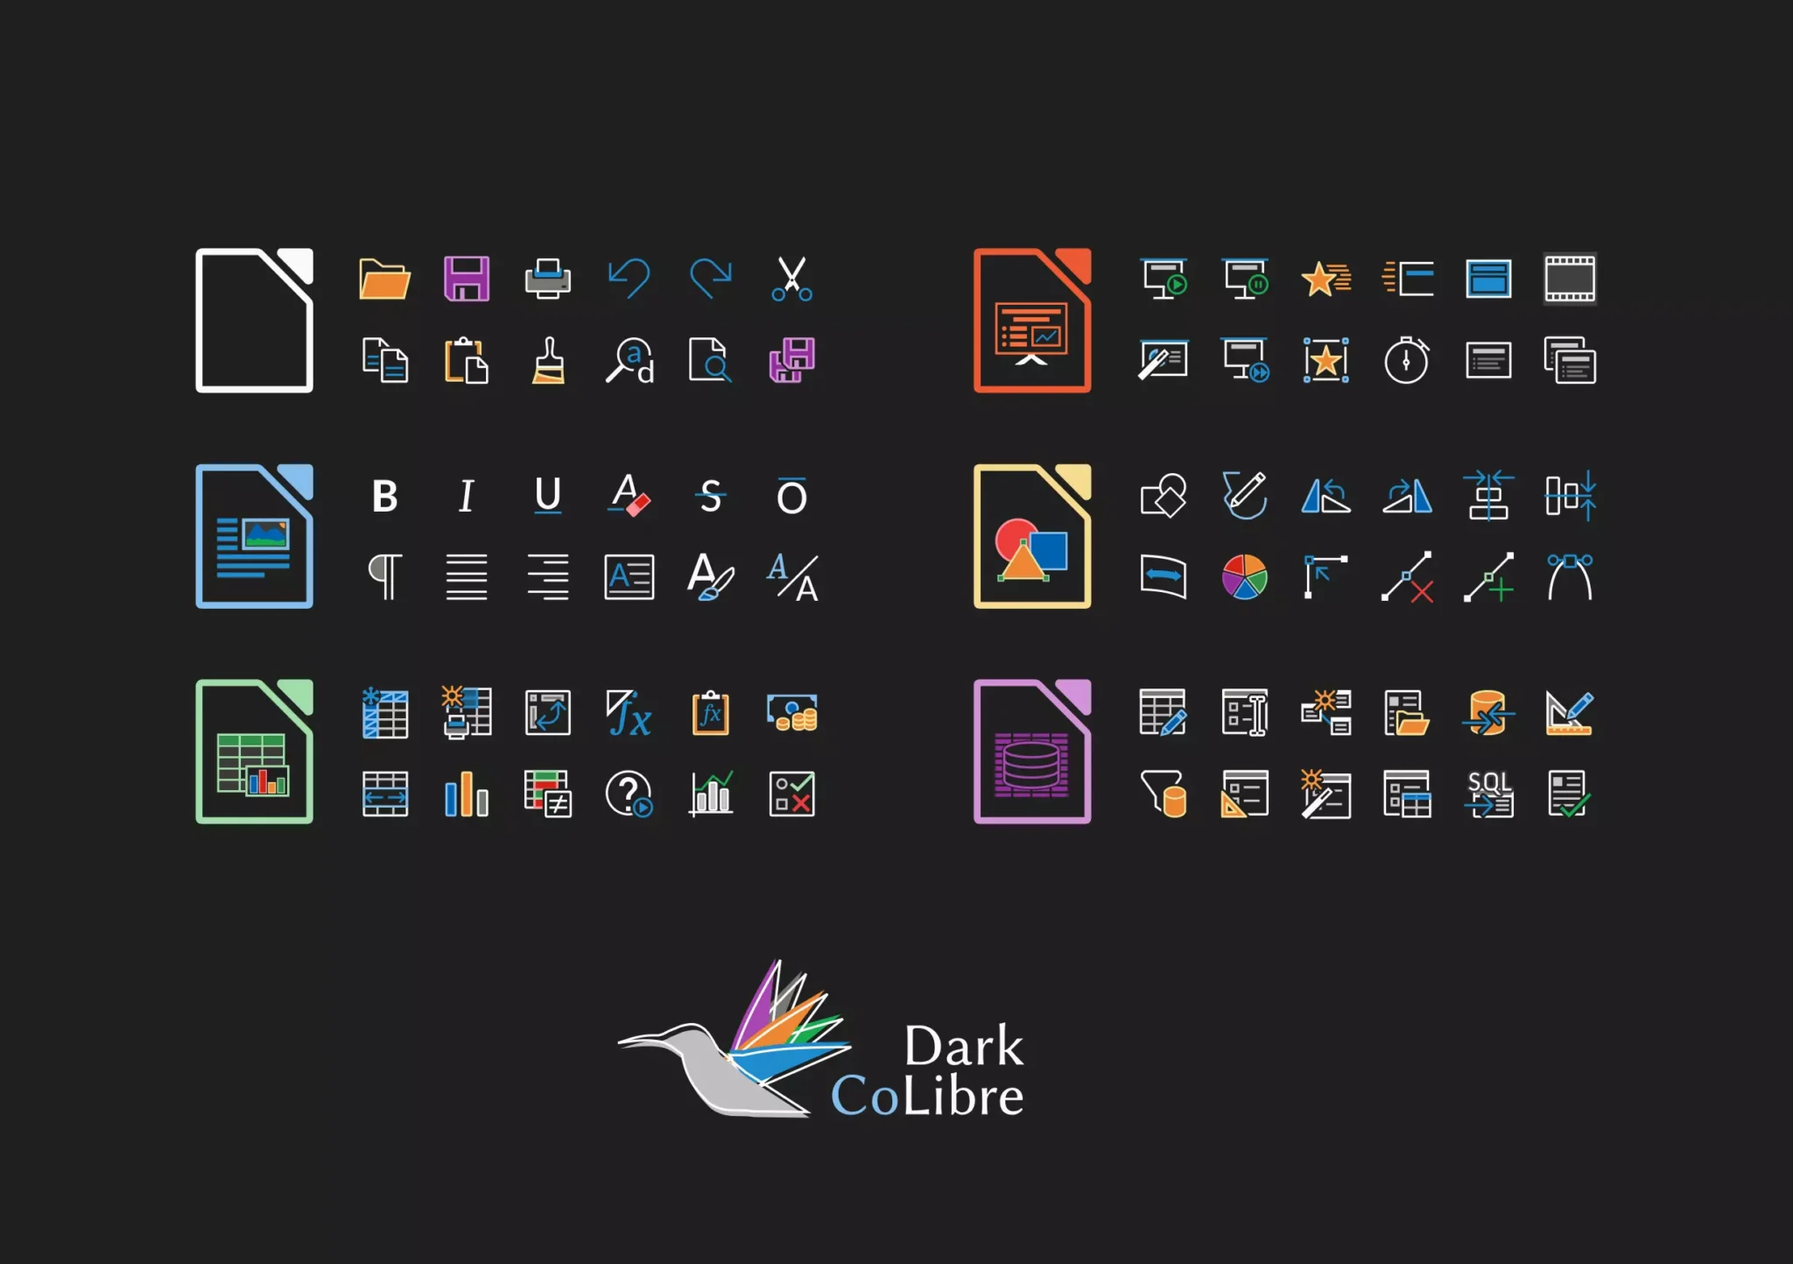
Task: Select the print area table-with-printer icon
Action: point(467,713)
